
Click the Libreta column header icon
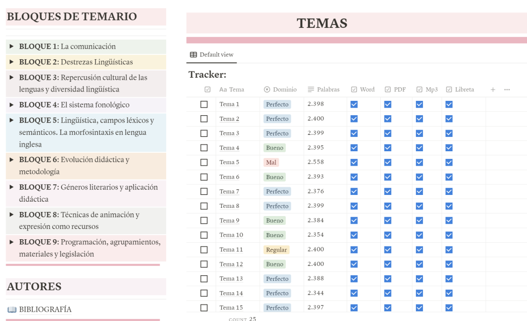[x=449, y=90]
